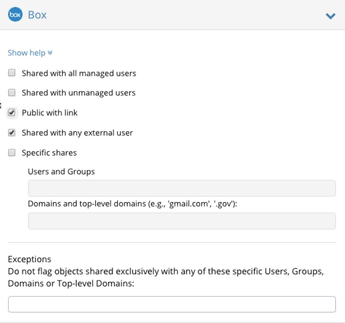Collapse the Box section with header chevron
Image resolution: width=345 pixels, height=323 pixels.
[331, 16]
